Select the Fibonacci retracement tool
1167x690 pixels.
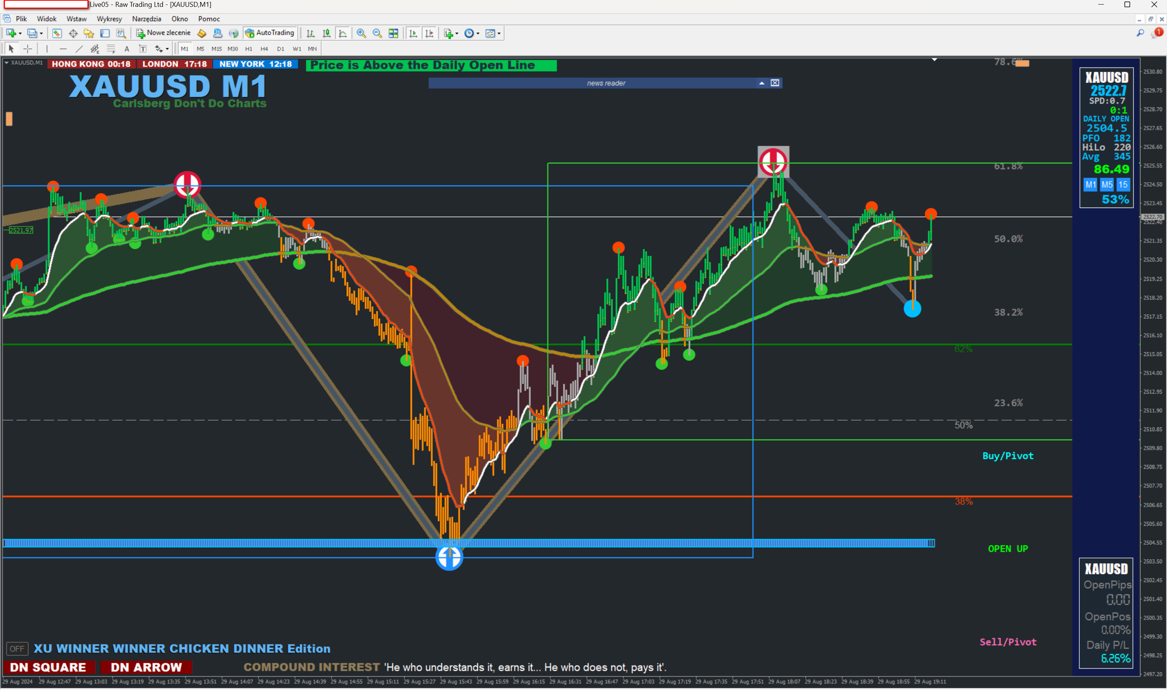click(x=111, y=49)
